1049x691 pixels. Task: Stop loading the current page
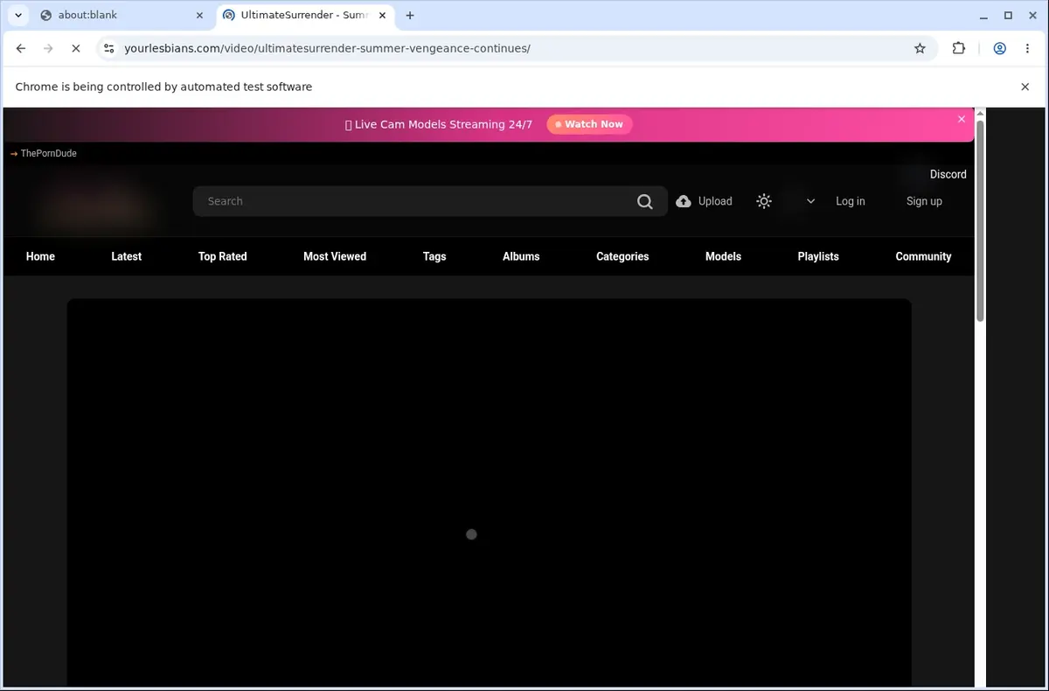(75, 48)
